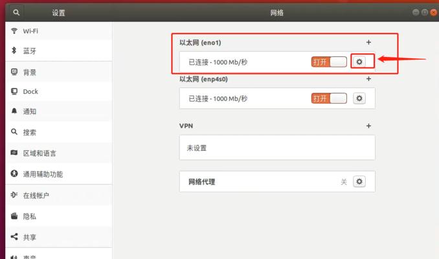Image resolution: width=439 pixels, height=259 pixels.
Task: Maximize the Settings window
Action: [425, 12]
